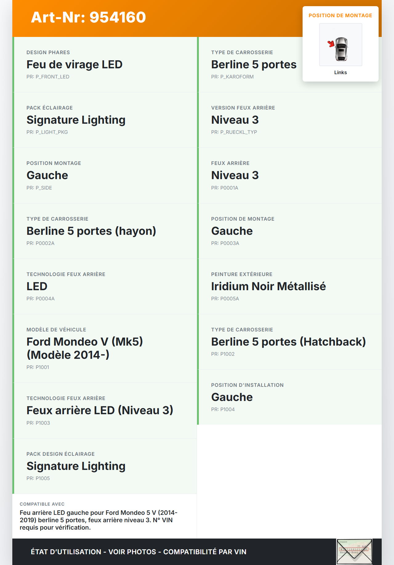This screenshot has height=565, width=394.
Task: Select Gauche under Position de Montage
Action: (232, 231)
